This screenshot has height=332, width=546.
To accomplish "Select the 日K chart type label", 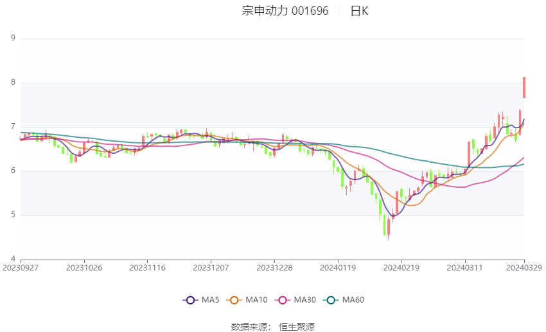I will [x=359, y=11].
